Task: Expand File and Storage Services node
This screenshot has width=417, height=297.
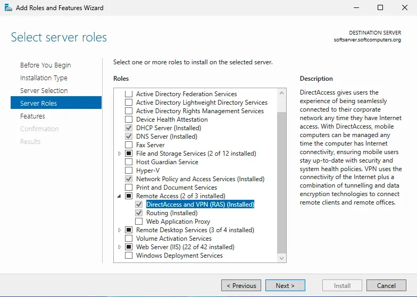Action: click(x=120, y=154)
